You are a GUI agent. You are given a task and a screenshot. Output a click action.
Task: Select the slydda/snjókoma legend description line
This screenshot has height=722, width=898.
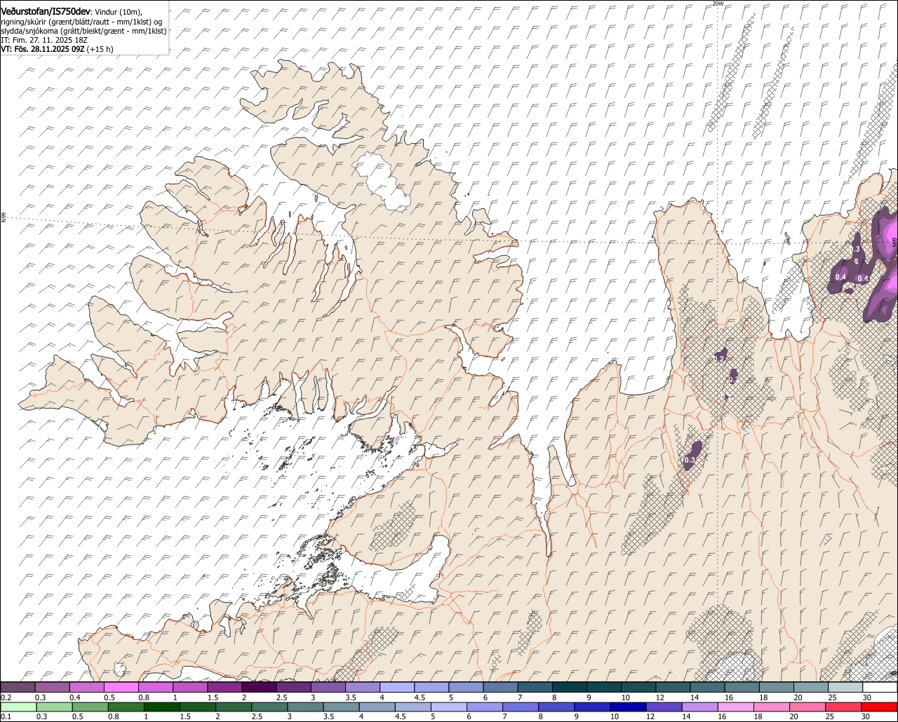click(83, 31)
